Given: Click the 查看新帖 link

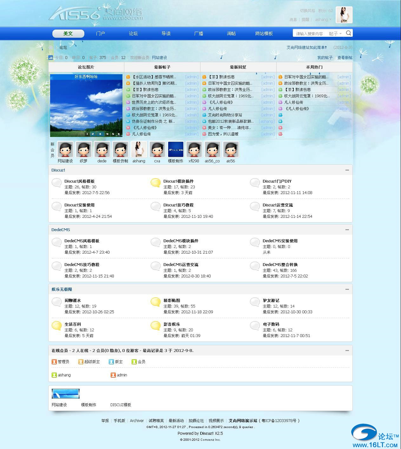Looking at the screenshot, I should (x=345, y=58).
